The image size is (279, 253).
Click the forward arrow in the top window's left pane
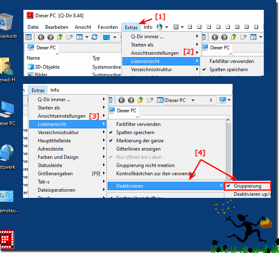click(51, 37)
